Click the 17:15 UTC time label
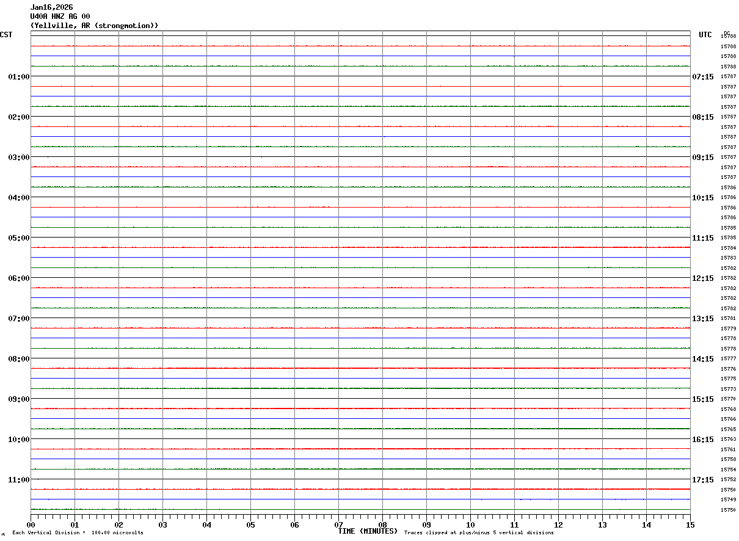This screenshot has width=739, height=541. tap(702, 480)
